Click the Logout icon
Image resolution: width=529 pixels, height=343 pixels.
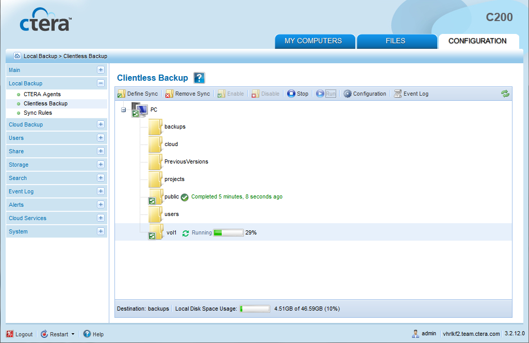(x=10, y=334)
